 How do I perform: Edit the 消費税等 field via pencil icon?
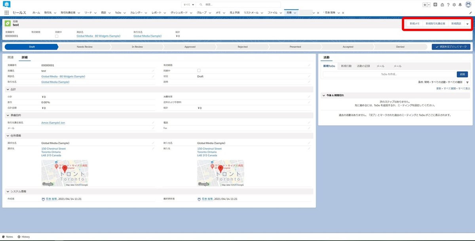[309, 96]
